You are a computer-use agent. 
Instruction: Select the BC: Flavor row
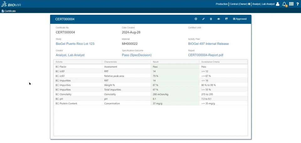coord(151,67)
